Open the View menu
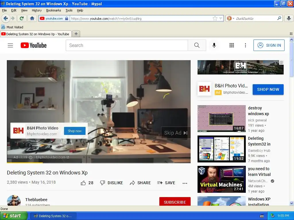 24,10
